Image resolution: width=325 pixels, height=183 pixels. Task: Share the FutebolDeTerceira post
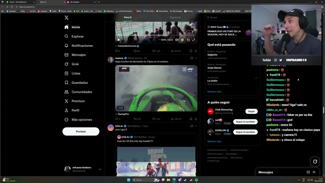pos(196,51)
